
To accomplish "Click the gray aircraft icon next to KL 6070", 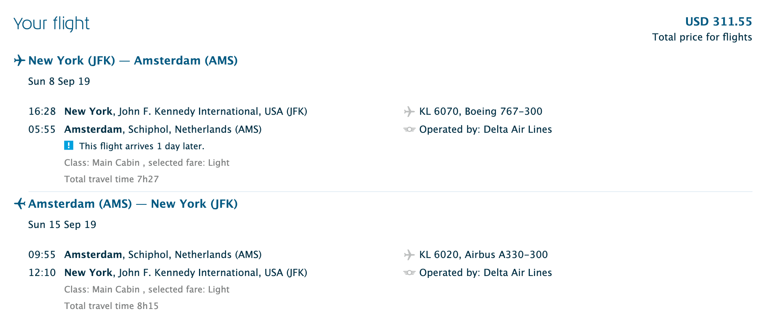I will tap(409, 111).
